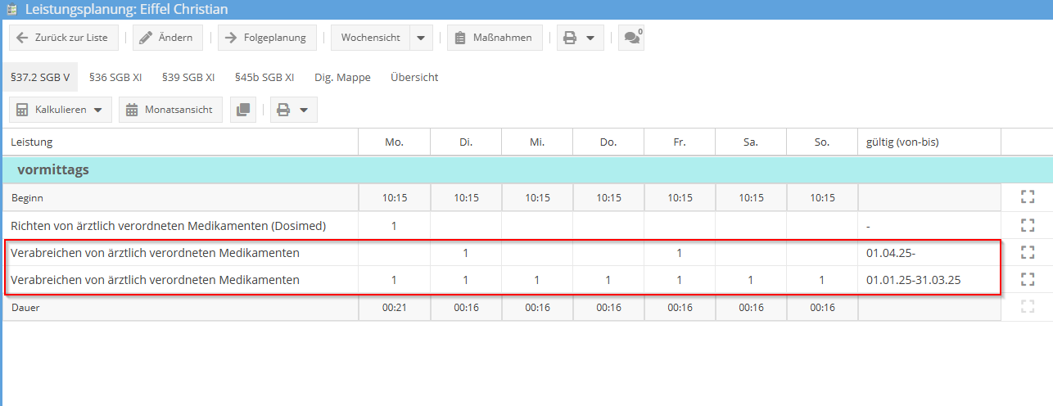Click Zurück zur Liste button

[x=63, y=38]
